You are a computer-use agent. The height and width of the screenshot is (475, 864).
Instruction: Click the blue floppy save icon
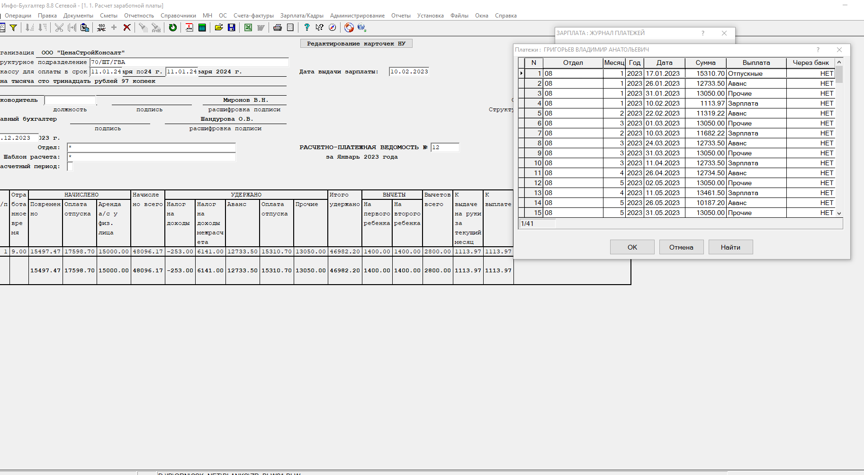(232, 27)
